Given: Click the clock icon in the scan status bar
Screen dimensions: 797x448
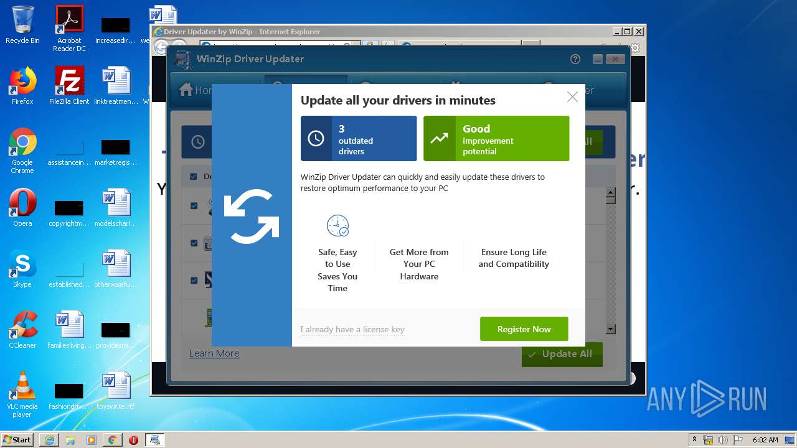Looking at the screenshot, I should tap(198, 142).
